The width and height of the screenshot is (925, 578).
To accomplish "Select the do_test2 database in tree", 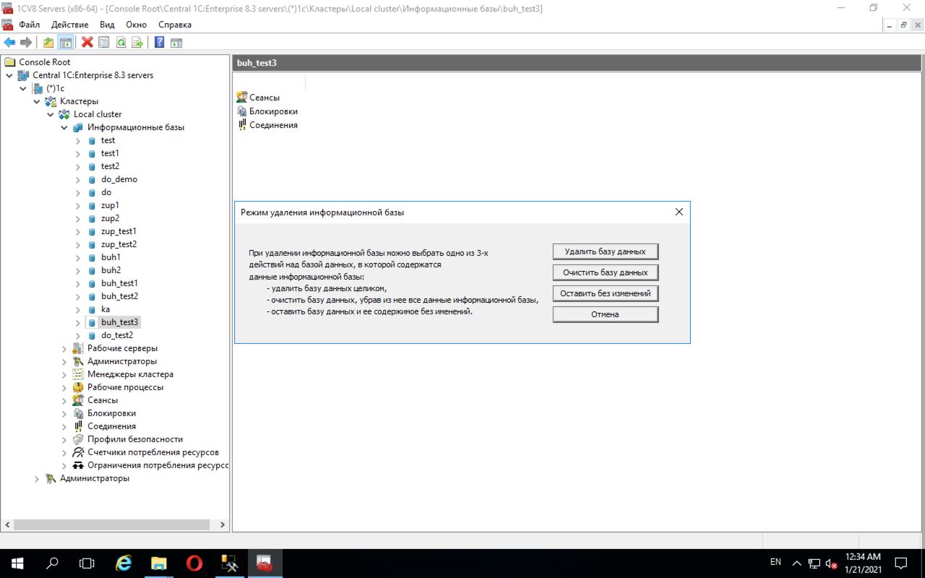I will [x=117, y=335].
